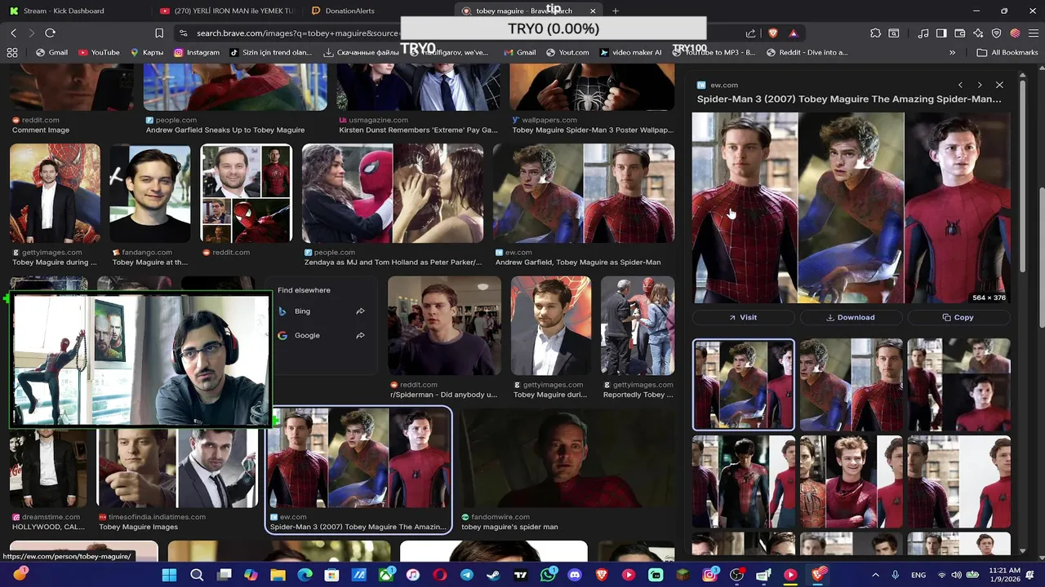Open the All Bookmarks folder
Viewport: 1045px width, 587px height.
click(1007, 52)
